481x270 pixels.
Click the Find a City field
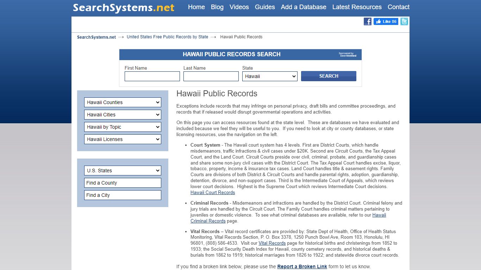point(123,195)
